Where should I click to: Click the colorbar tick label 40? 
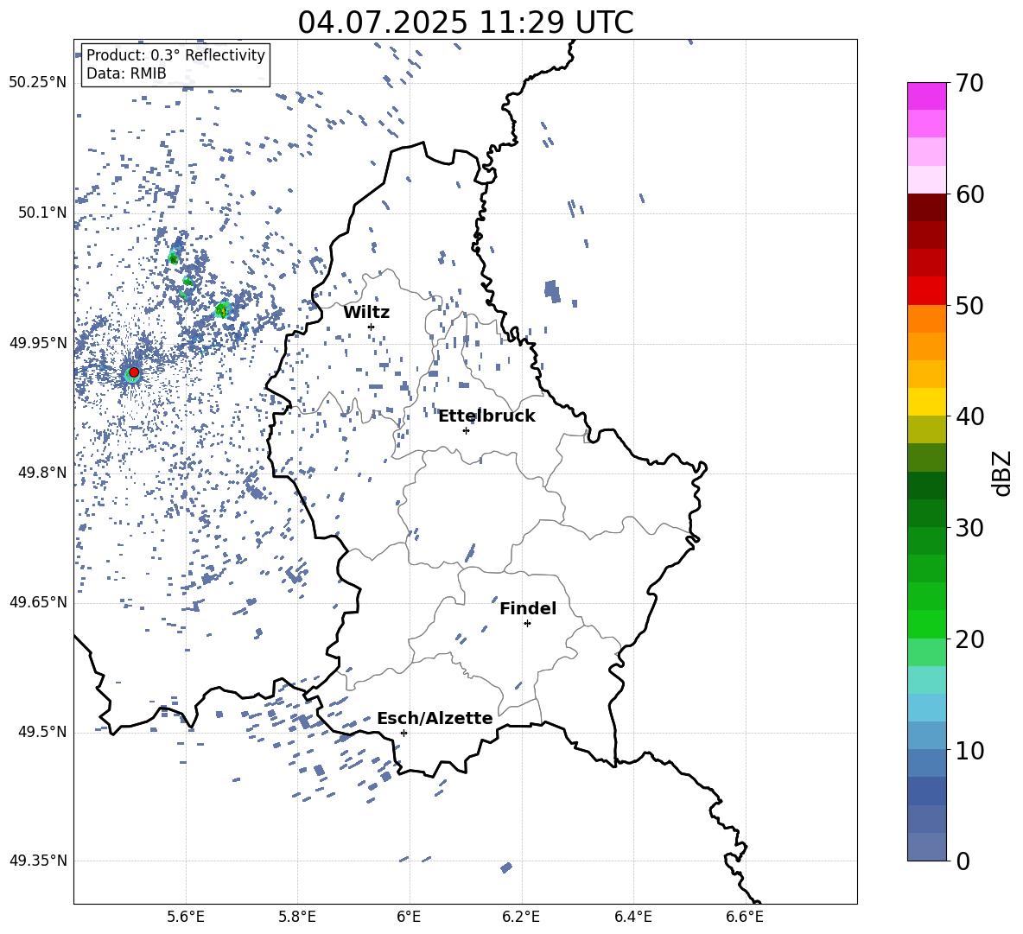pyautogui.click(x=969, y=416)
